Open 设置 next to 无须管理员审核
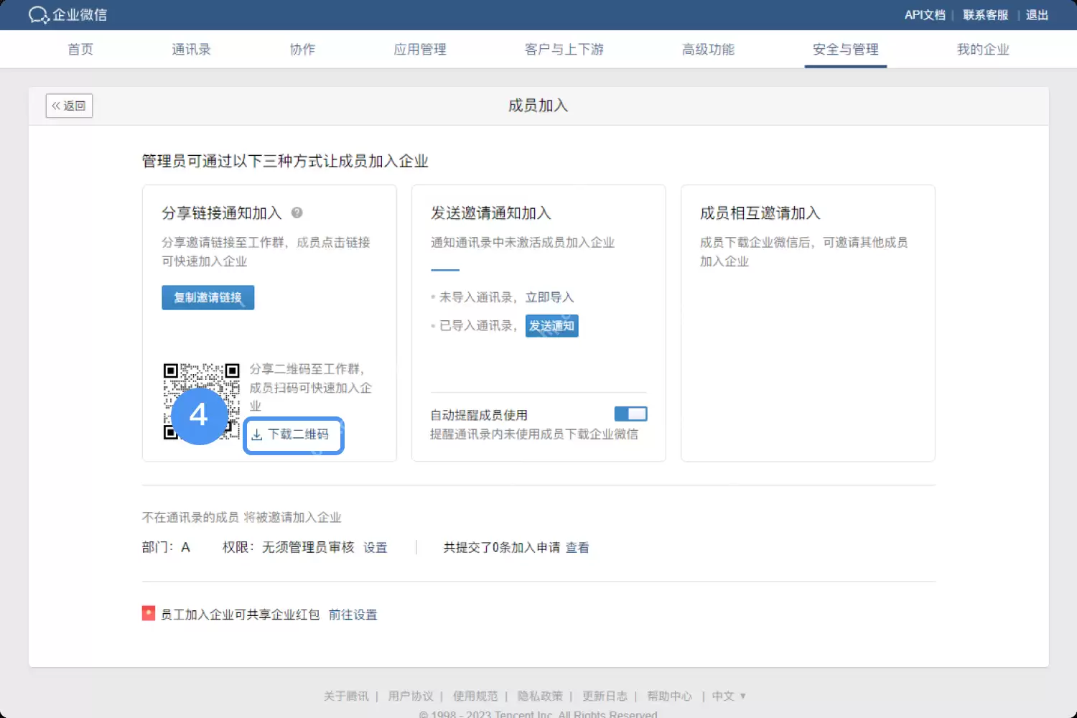 click(376, 546)
